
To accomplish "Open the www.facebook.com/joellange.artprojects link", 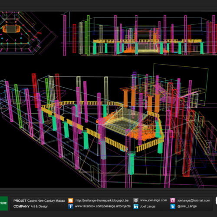I will pos(103,206).
